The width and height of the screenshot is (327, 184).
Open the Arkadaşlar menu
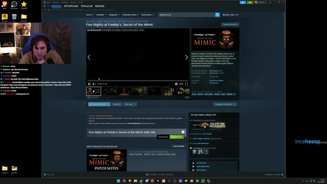click(65, 2)
